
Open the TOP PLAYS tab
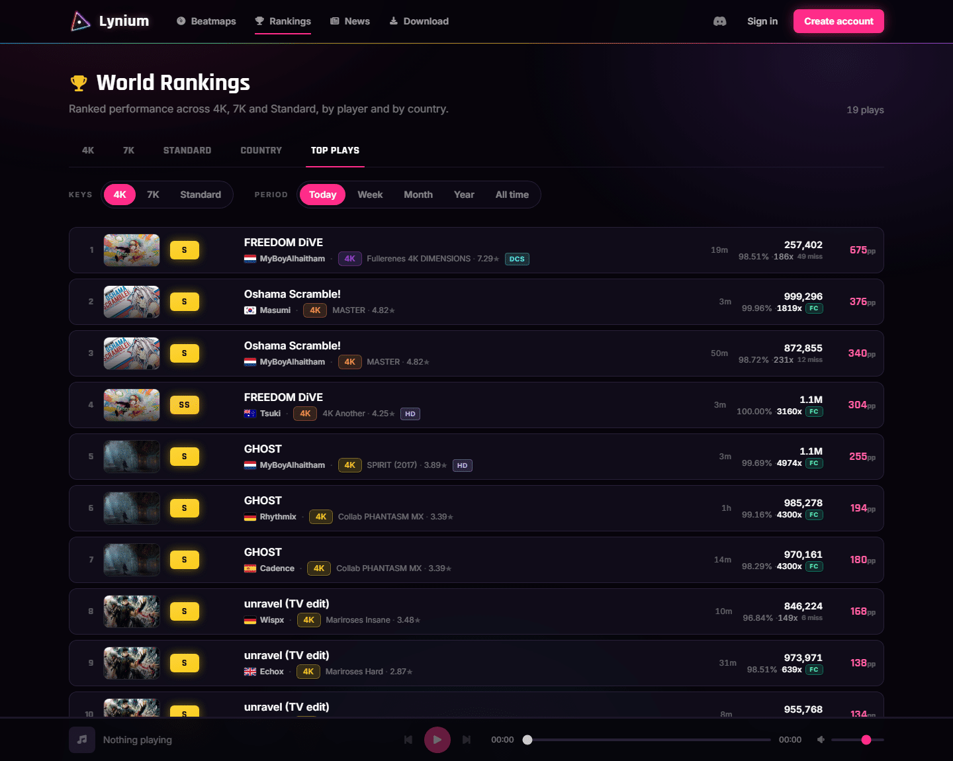click(x=336, y=150)
